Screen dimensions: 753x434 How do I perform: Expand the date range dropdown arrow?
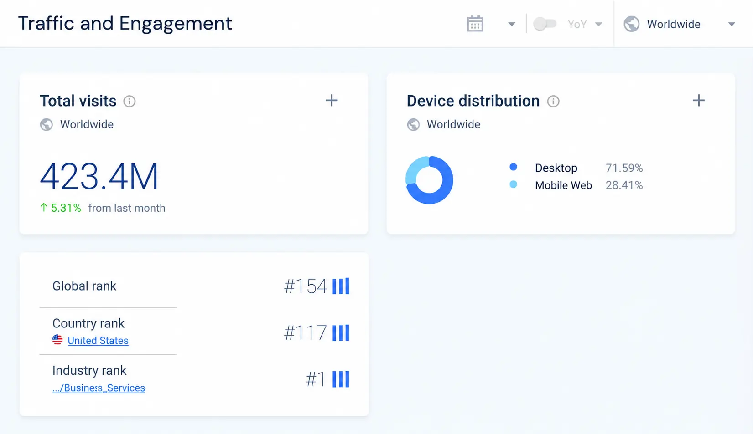point(511,24)
